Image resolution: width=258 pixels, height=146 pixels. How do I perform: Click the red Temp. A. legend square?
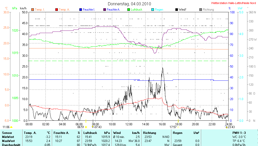[56, 10]
